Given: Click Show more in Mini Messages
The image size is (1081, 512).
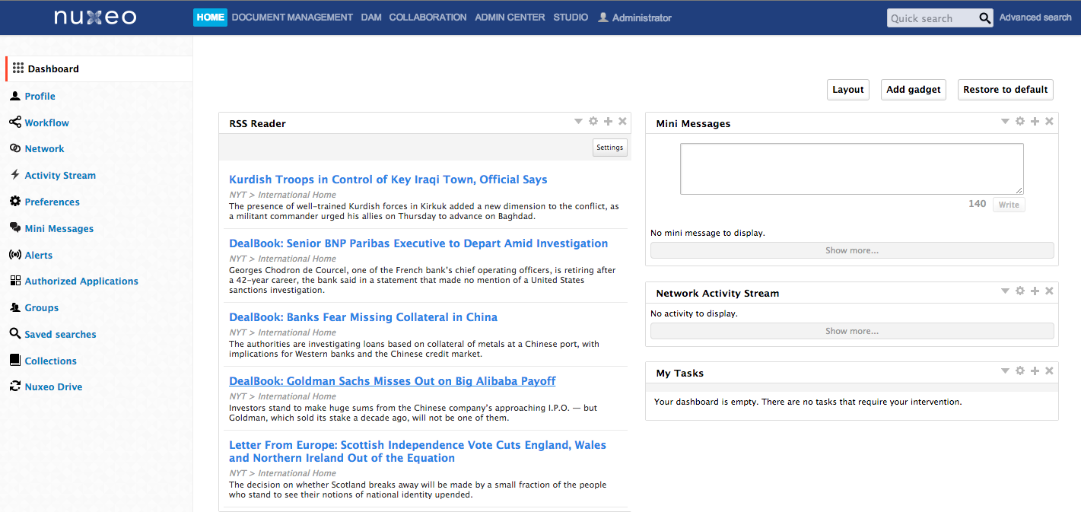Looking at the screenshot, I should (x=852, y=250).
